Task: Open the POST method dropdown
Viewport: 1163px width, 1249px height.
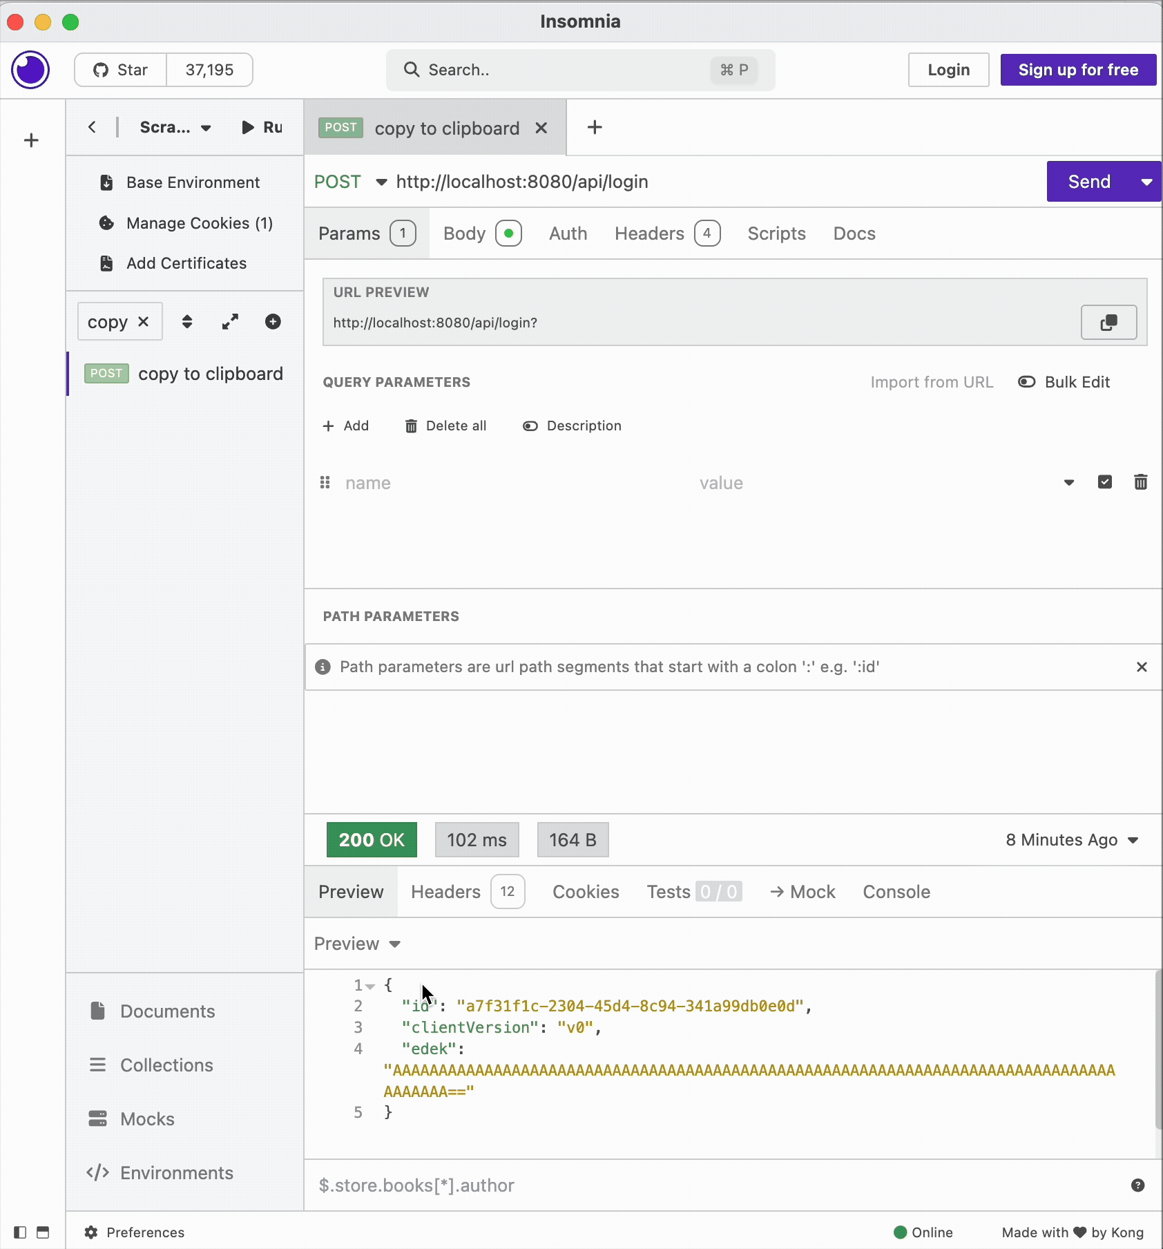Action: coord(349,182)
